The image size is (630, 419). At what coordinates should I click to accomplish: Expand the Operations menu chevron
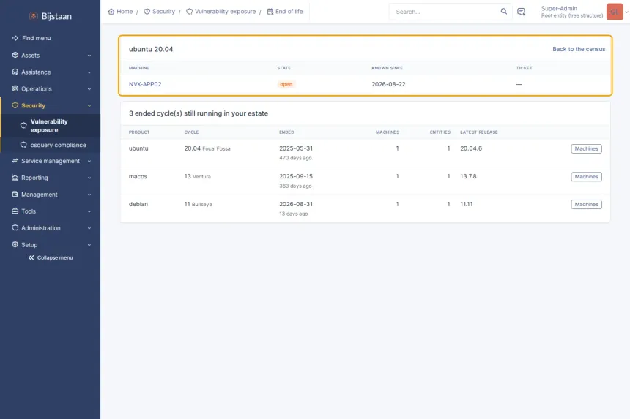coord(89,89)
